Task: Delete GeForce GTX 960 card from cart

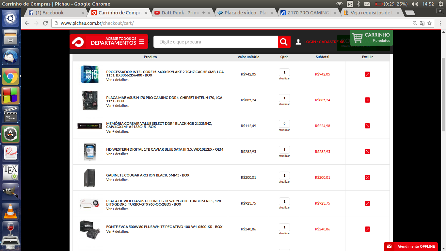Action: [367, 203]
